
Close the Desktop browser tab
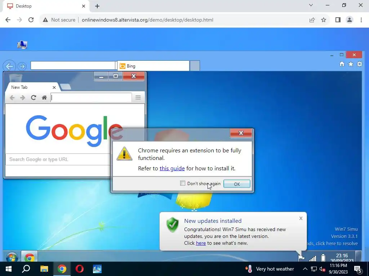tap(84, 6)
